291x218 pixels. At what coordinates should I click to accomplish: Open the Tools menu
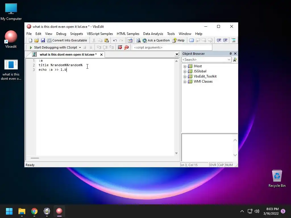pos(171,34)
